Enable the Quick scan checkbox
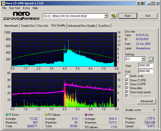 [127, 76]
